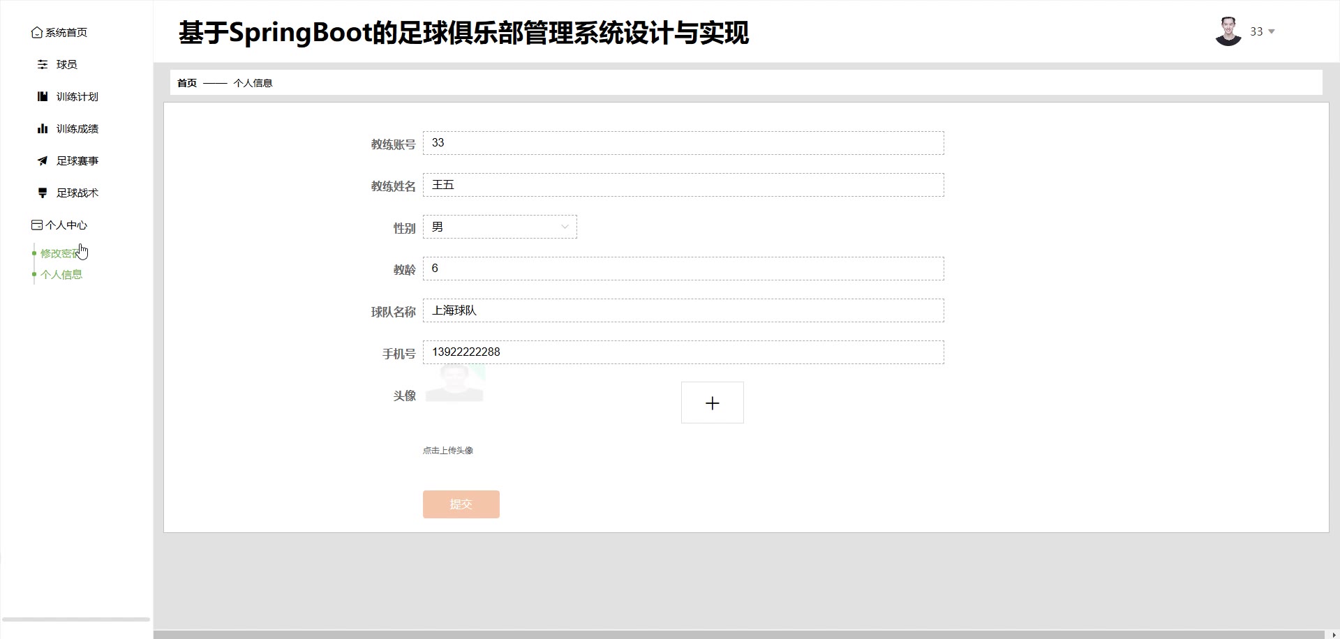Click the card icon beside 个人中心
Screen dimensions: 1340x639
pos(37,225)
